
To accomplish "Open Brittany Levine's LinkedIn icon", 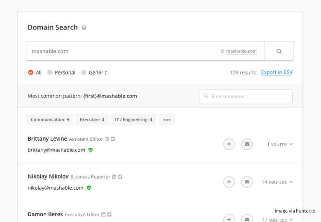I will click(x=107, y=139).
